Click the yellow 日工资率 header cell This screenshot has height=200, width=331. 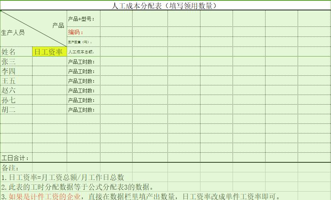(49, 52)
